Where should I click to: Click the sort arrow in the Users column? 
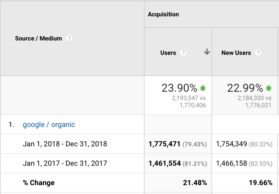(x=207, y=52)
